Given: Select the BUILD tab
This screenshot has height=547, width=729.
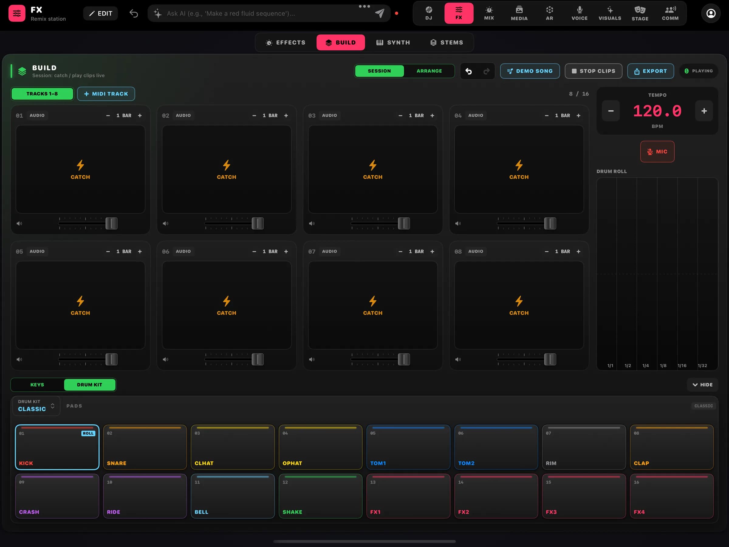Looking at the screenshot, I should pyautogui.click(x=341, y=43).
